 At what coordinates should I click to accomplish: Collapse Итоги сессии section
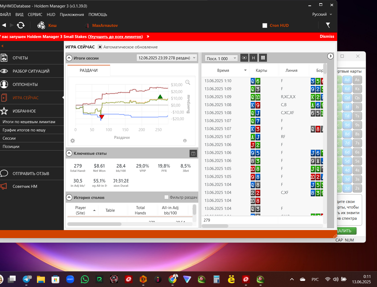[69, 58]
